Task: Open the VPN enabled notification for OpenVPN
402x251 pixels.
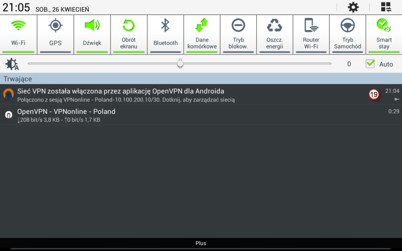Action: pyautogui.click(x=201, y=94)
